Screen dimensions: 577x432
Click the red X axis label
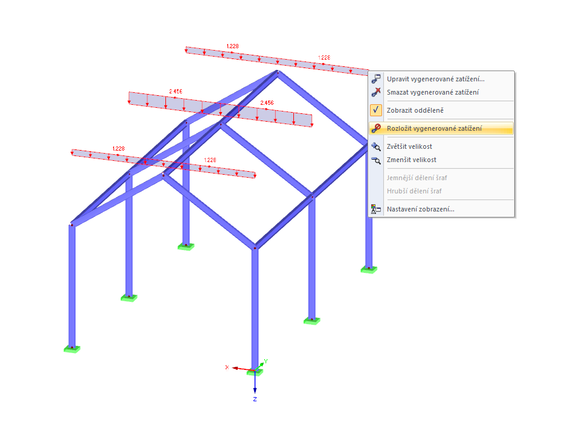pyautogui.click(x=227, y=367)
